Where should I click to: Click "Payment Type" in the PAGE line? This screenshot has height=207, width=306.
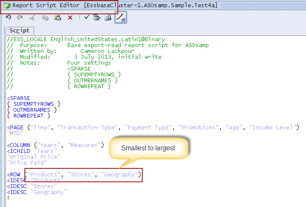coord(148,128)
